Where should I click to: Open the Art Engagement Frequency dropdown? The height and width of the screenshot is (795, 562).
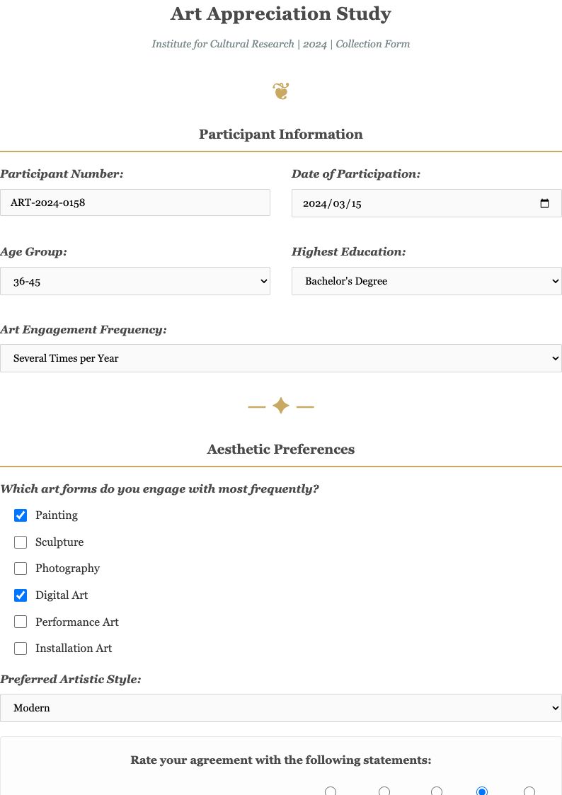point(281,358)
